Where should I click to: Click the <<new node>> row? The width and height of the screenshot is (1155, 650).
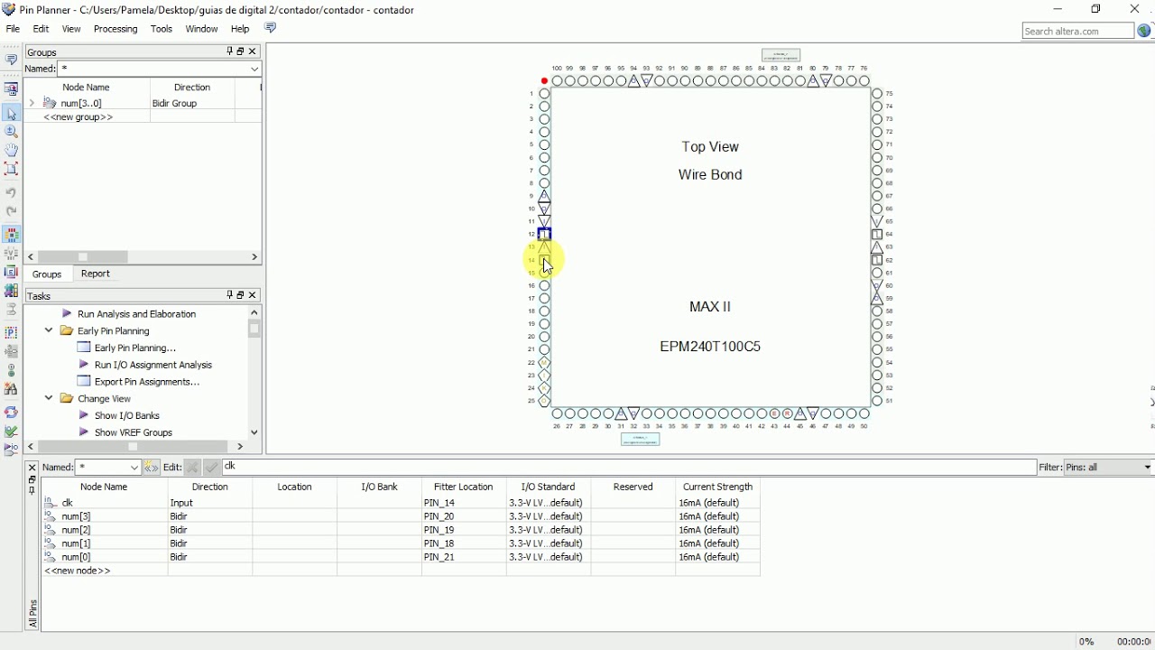402,571
